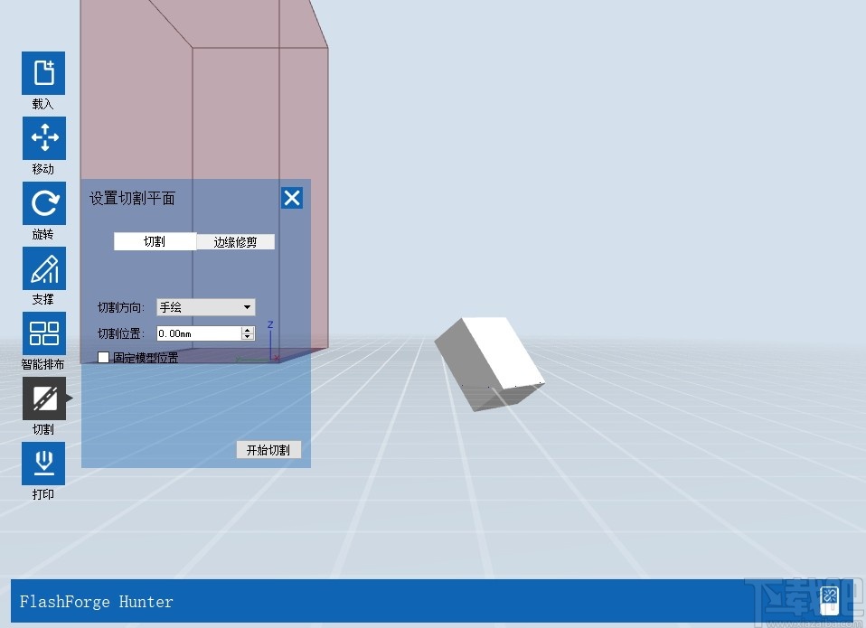The width and height of the screenshot is (866, 628).
Task: Switch to the 边缘修剪 tab
Action: [x=235, y=241]
